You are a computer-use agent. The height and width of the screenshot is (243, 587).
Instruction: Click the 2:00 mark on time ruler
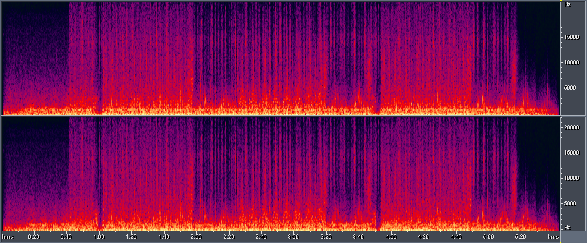point(196,237)
